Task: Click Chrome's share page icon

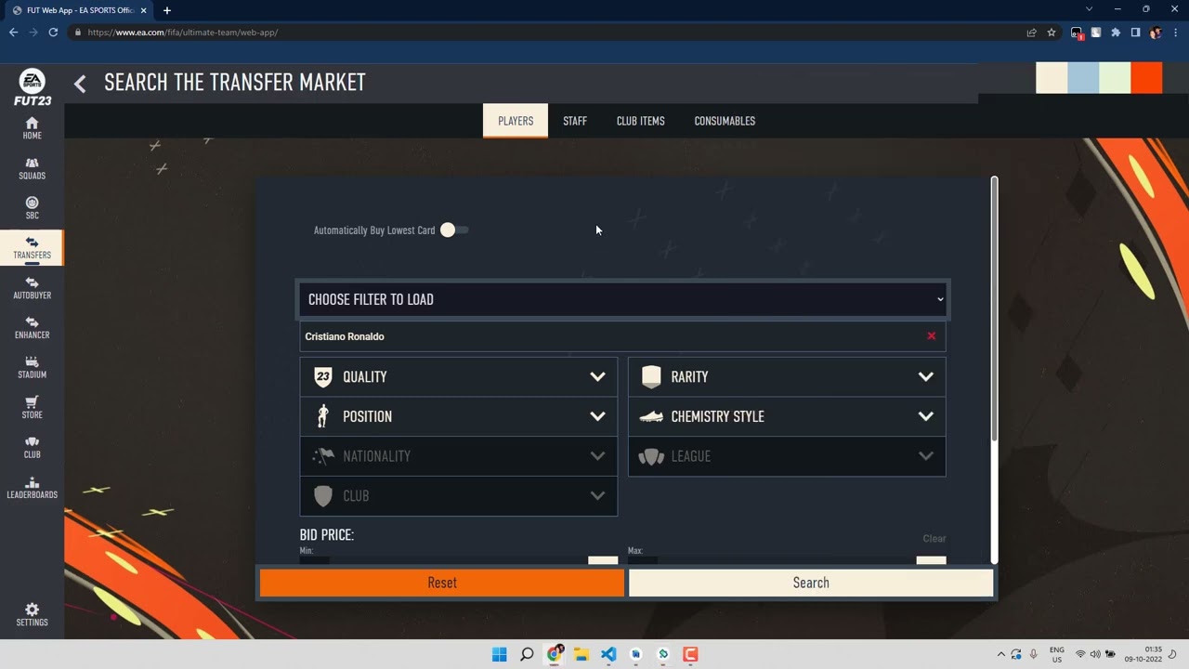Action: pyautogui.click(x=1031, y=33)
